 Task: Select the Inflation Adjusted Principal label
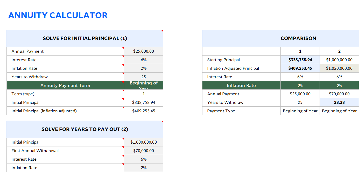click(241, 68)
